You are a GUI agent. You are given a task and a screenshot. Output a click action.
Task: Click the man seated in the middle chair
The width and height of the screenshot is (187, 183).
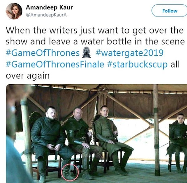(81, 142)
